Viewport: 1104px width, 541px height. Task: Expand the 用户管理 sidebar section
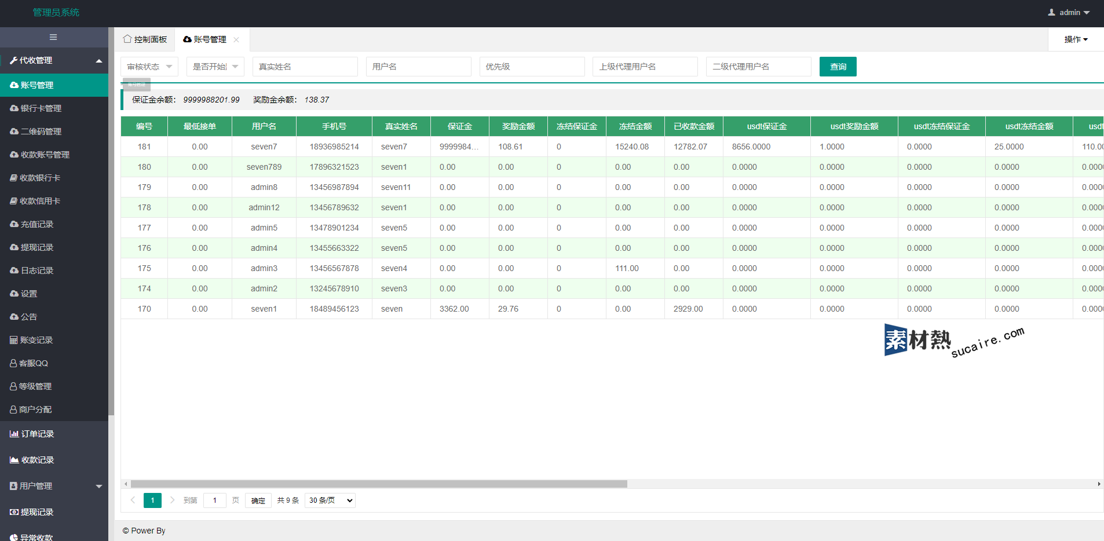pyautogui.click(x=99, y=486)
